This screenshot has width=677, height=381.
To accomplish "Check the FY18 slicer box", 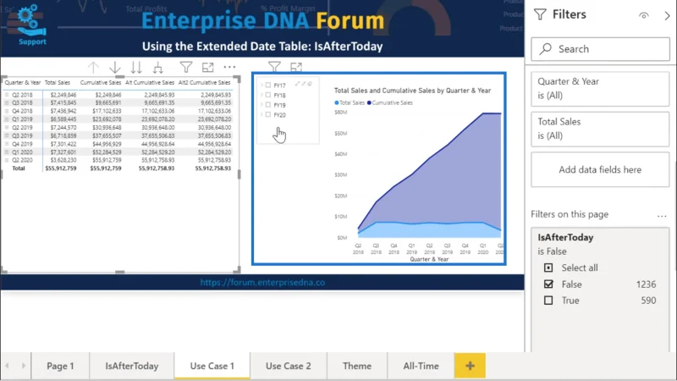I will [x=268, y=95].
